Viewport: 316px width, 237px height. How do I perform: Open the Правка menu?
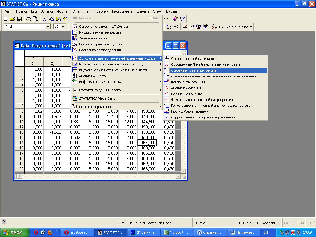[x=22, y=11]
